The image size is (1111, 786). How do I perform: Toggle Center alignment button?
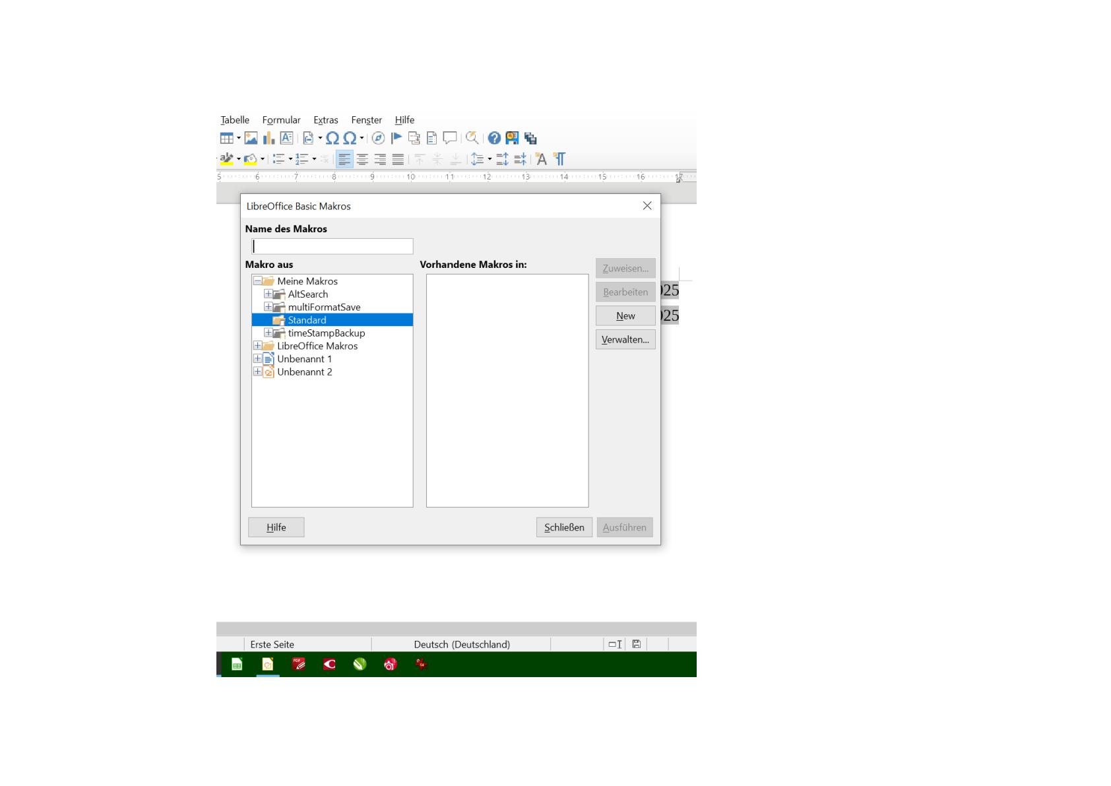362,159
